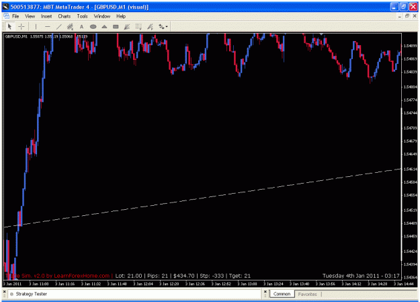The width and height of the screenshot is (420, 302).
Task: Close the Common/Favorites panel
Action: (x=265, y=291)
